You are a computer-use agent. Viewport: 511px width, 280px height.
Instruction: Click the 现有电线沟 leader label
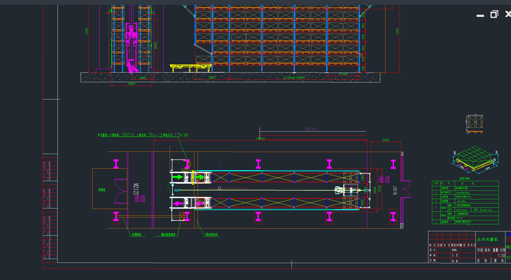pyautogui.click(x=212, y=235)
